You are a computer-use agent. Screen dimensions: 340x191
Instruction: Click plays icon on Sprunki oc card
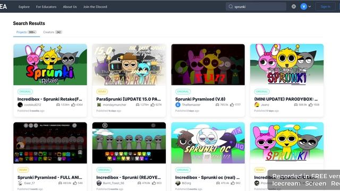[x=218, y=183]
